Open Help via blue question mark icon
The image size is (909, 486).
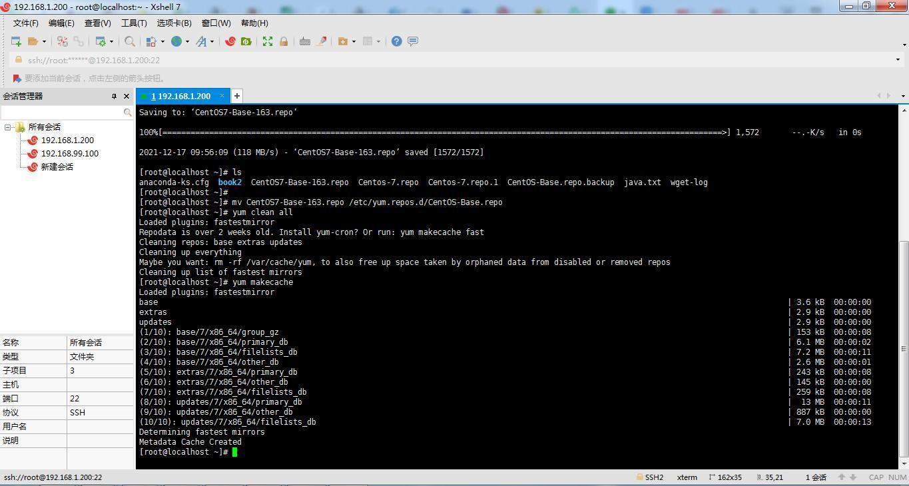[x=396, y=41]
